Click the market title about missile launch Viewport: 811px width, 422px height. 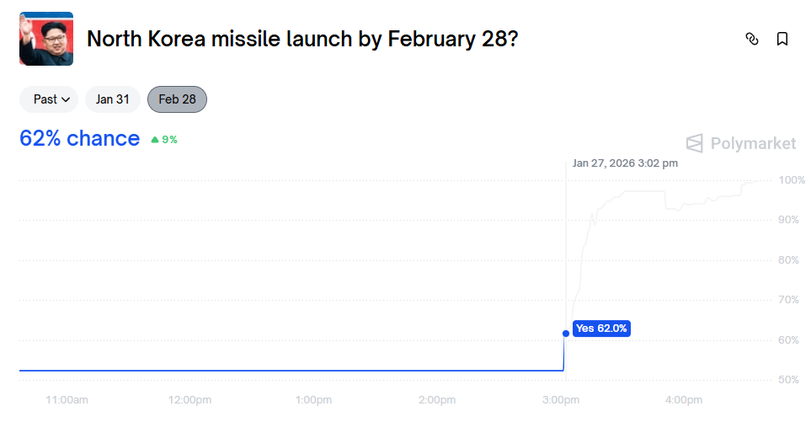click(302, 39)
